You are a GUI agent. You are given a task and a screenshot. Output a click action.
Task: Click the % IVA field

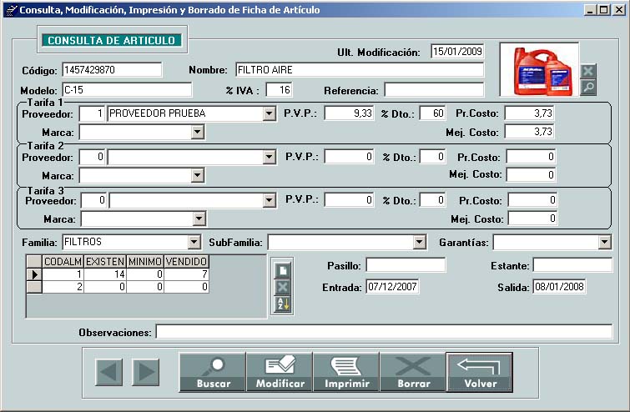[280, 89]
